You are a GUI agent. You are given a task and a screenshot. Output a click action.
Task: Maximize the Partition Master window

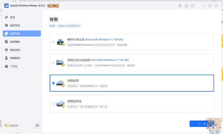210,6
